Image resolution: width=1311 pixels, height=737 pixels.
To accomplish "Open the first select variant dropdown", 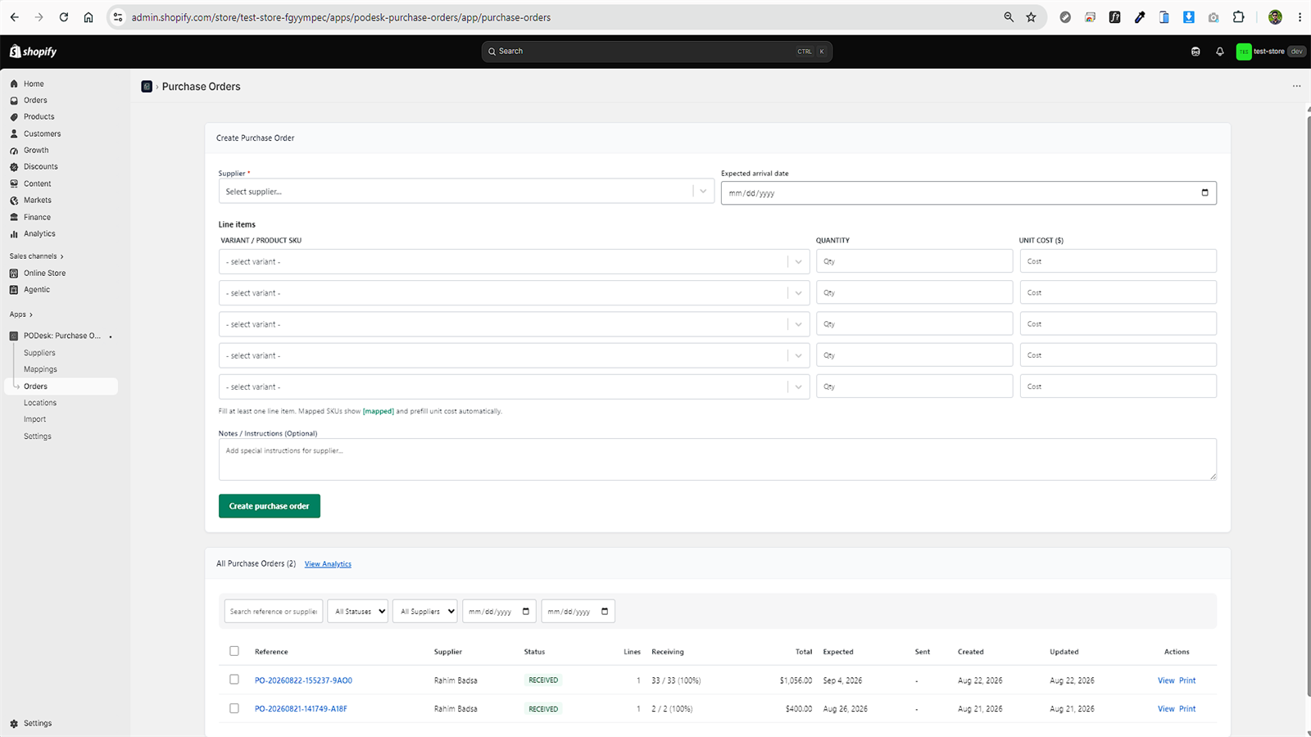I will [x=514, y=262].
